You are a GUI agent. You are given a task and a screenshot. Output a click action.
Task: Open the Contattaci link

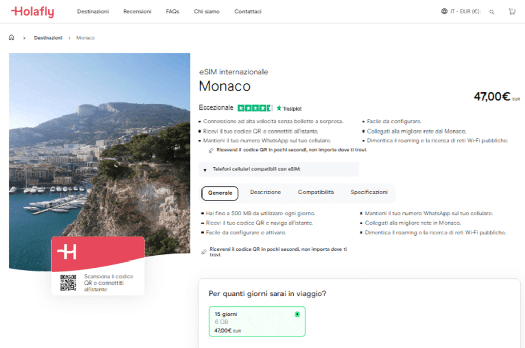click(x=248, y=11)
